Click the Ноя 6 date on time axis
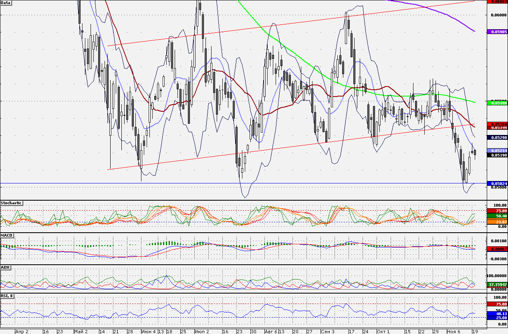Image resolution: width=508 pixels, height=334 pixels. (454, 332)
